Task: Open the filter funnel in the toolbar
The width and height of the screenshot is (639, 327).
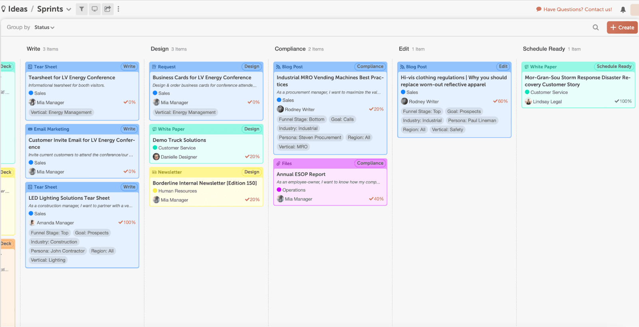Action: (81, 9)
